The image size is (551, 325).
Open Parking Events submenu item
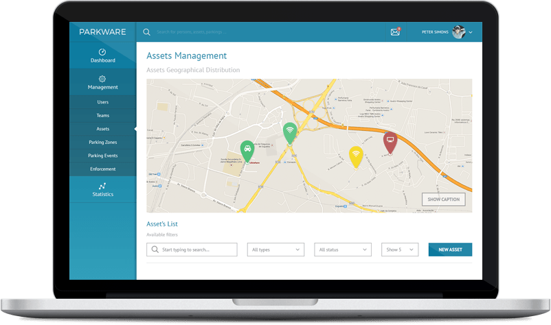pyautogui.click(x=102, y=156)
